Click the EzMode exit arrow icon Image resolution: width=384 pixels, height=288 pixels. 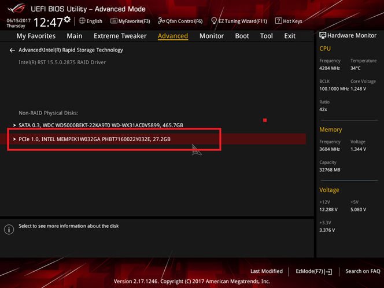tap(329, 272)
